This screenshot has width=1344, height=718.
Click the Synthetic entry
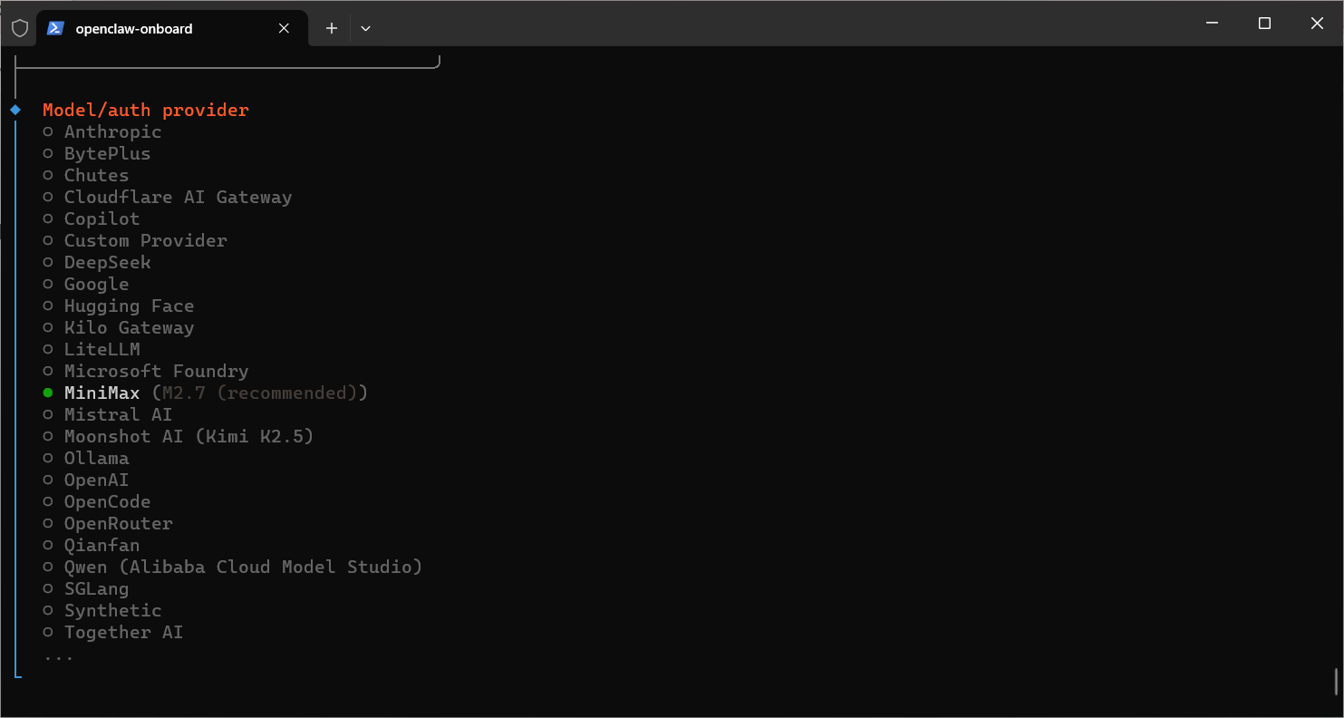click(102, 610)
